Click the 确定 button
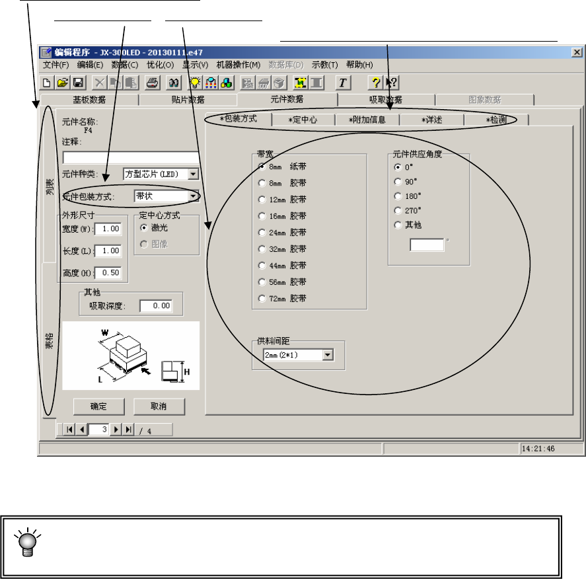Image resolution: width=586 pixels, height=579 pixels. 98,406
